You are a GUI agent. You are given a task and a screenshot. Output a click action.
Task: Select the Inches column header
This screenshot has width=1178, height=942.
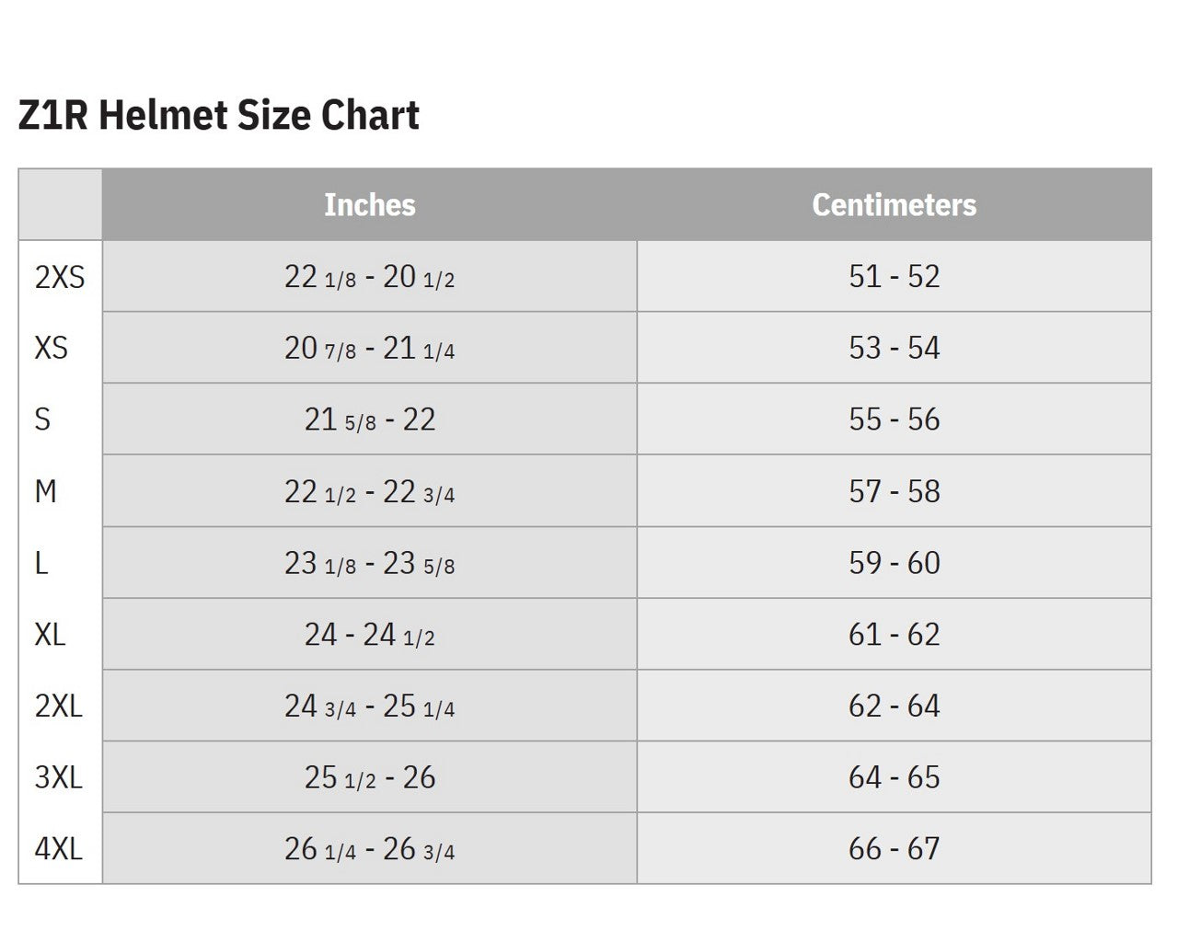369,204
